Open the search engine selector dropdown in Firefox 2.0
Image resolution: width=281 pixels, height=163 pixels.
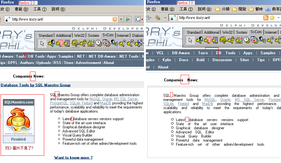tap(142, 20)
